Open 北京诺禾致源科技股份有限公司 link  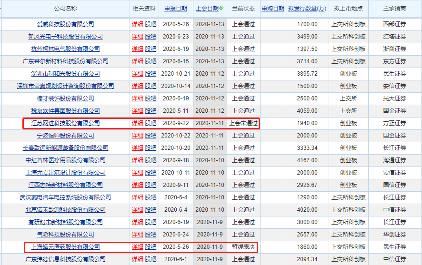pos(65,210)
